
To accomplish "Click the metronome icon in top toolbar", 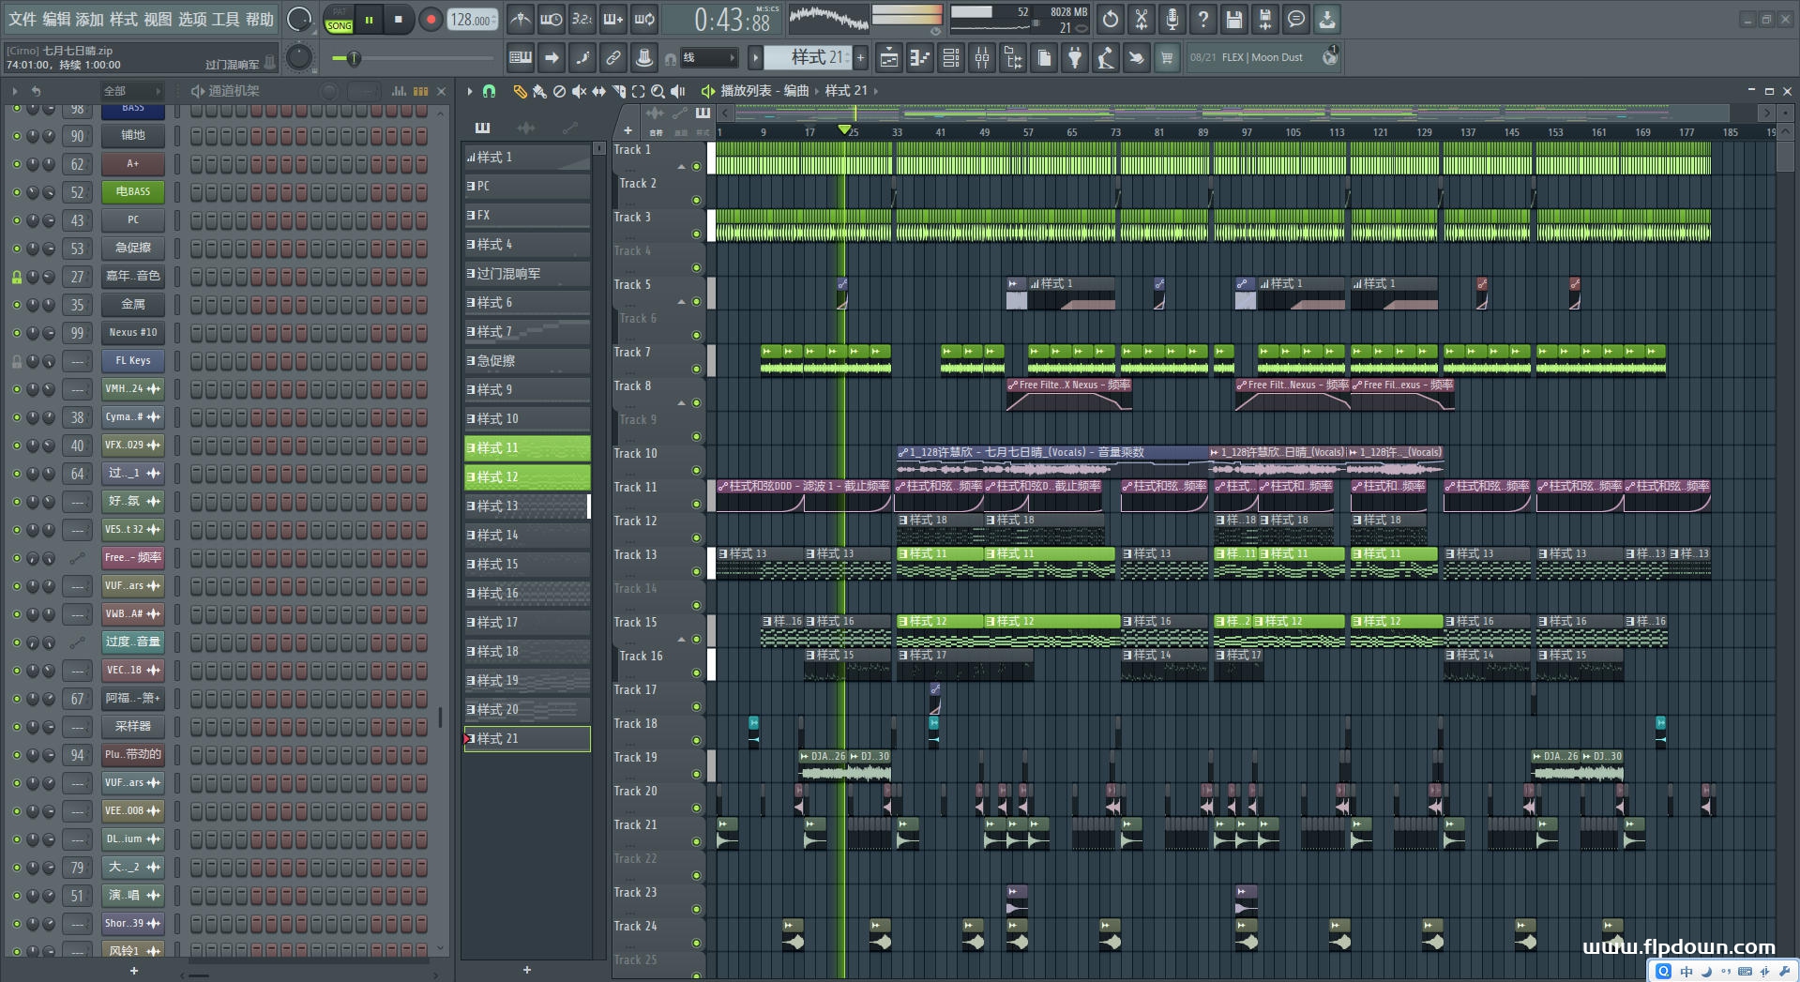I will [x=521, y=19].
